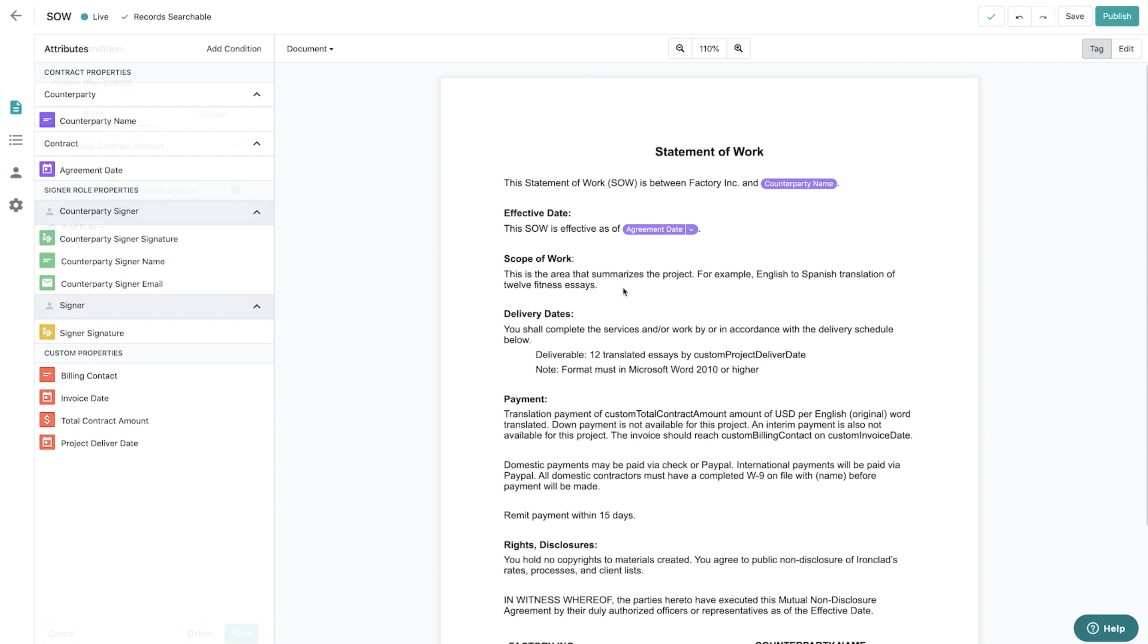1148x644 pixels.
Task: Open the person icon in sidebar
Action: click(16, 173)
